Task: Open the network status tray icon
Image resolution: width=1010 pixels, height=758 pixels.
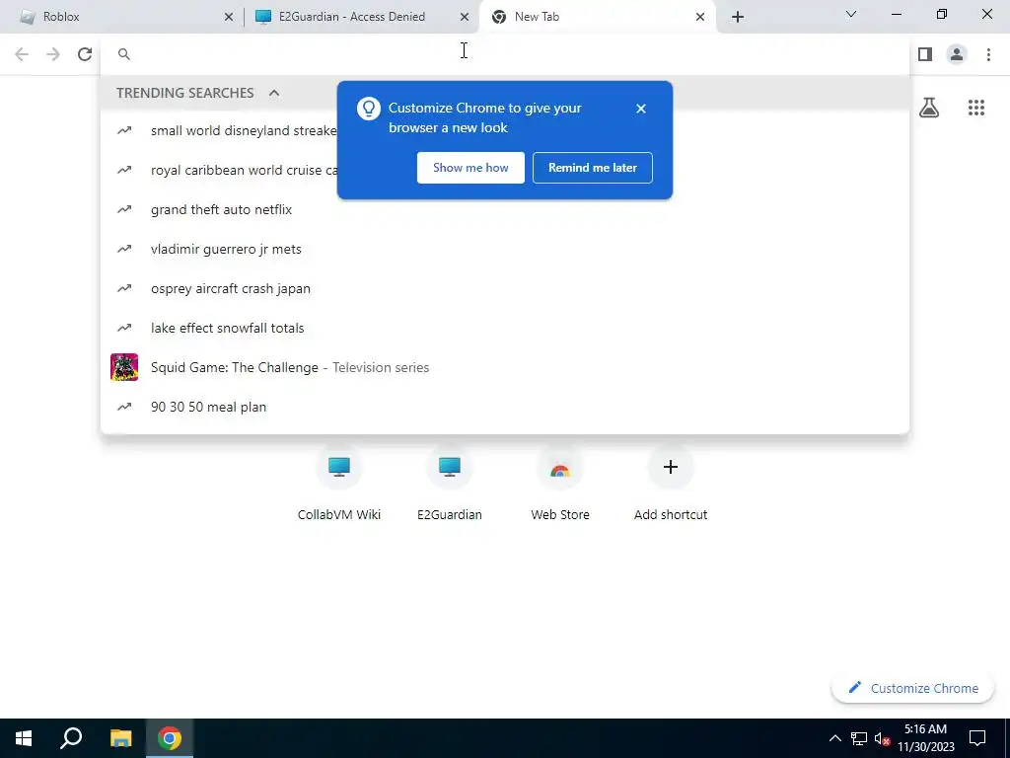Action: (x=859, y=738)
